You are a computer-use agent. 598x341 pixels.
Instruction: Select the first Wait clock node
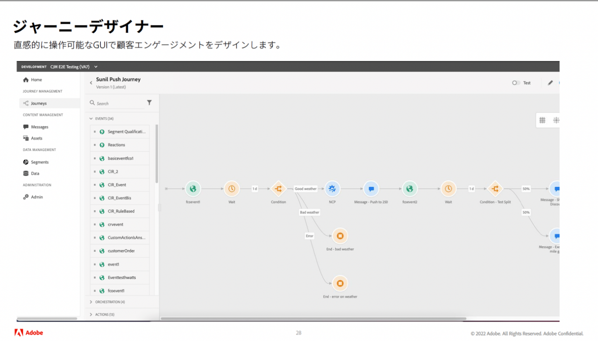pyautogui.click(x=231, y=189)
